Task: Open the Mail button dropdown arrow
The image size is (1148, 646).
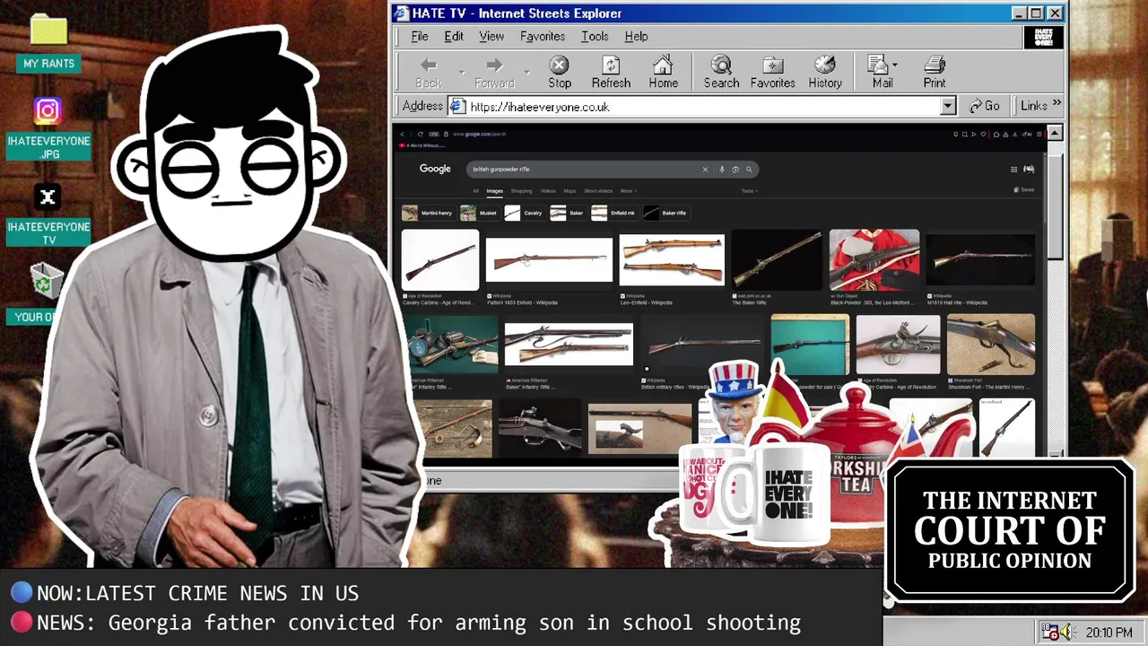Action: (895, 65)
